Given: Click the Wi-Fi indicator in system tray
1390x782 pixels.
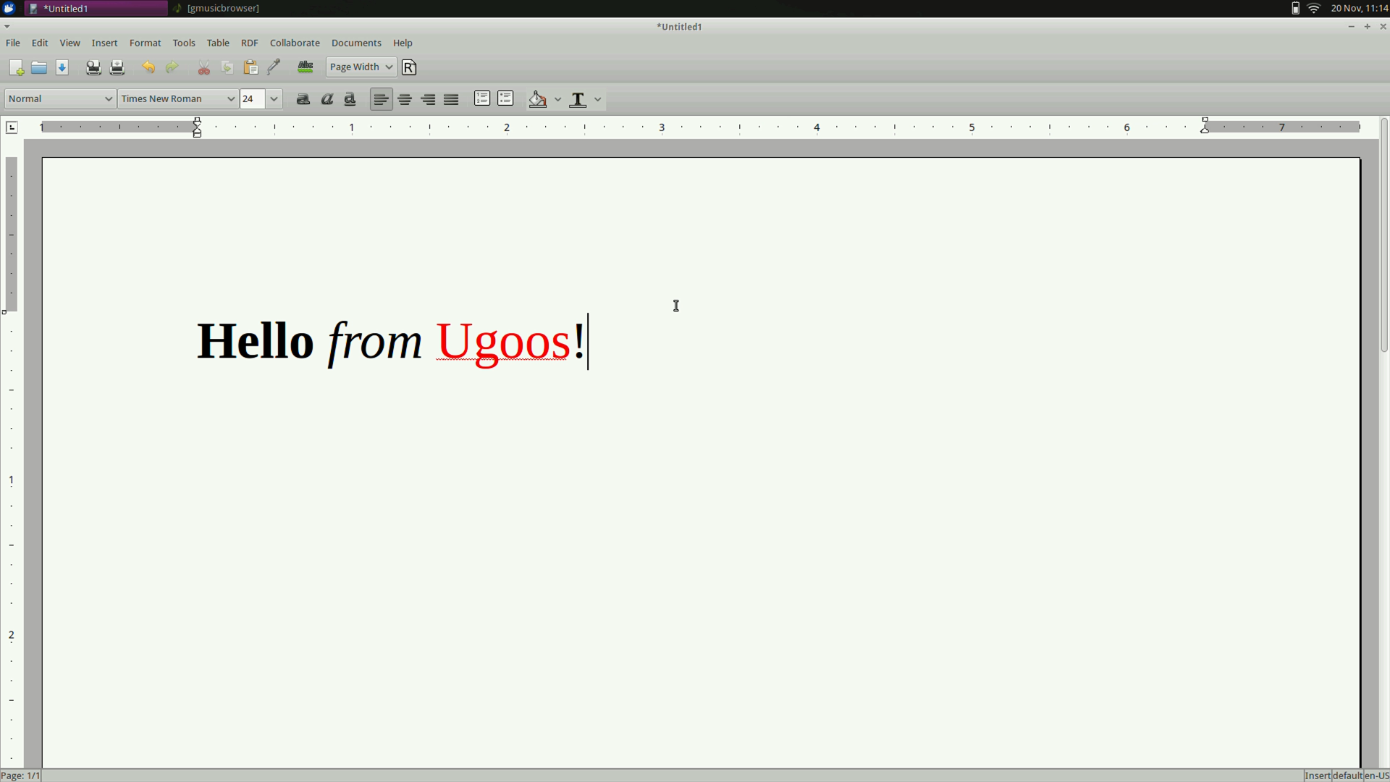Looking at the screenshot, I should [x=1314, y=9].
